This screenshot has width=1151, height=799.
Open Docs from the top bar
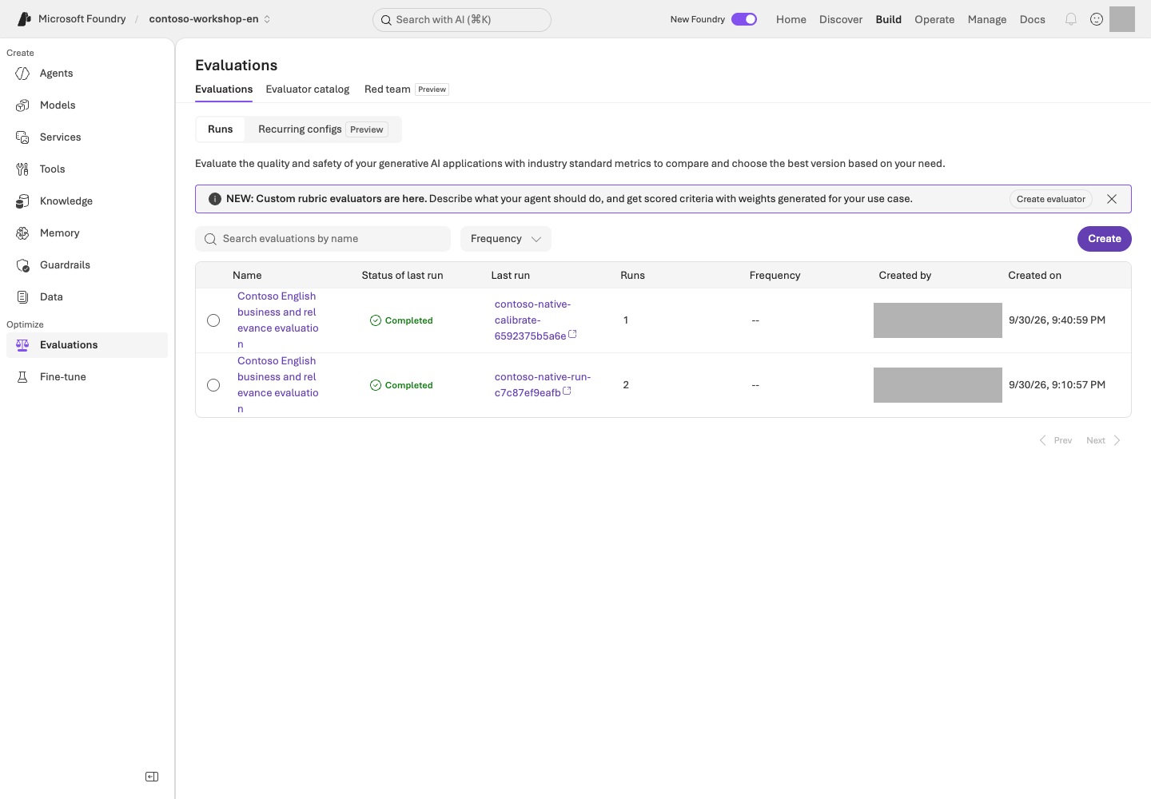point(1033,19)
